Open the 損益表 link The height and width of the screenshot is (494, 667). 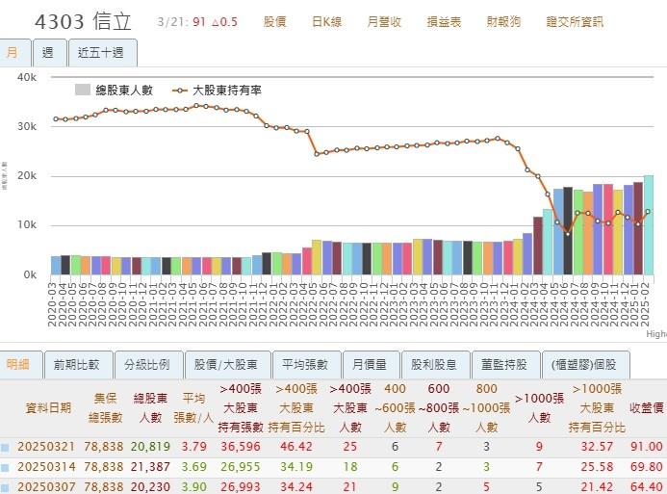pyautogui.click(x=444, y=22)
